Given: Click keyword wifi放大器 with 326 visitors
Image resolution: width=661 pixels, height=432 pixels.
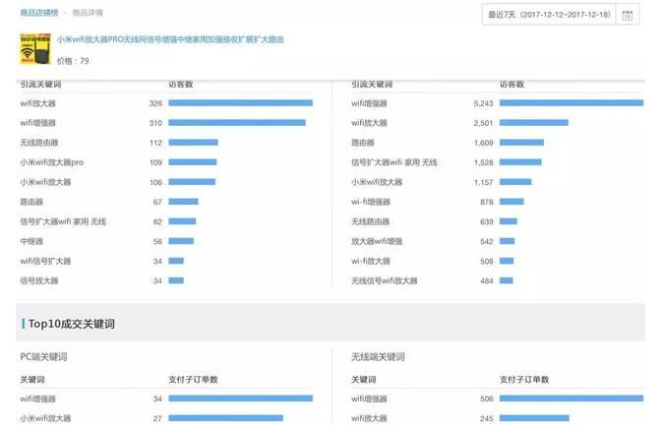Looking at the screenshot, I should (38, 103).
